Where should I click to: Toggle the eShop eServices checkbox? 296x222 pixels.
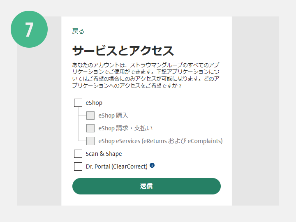click(x=90, y=141)
